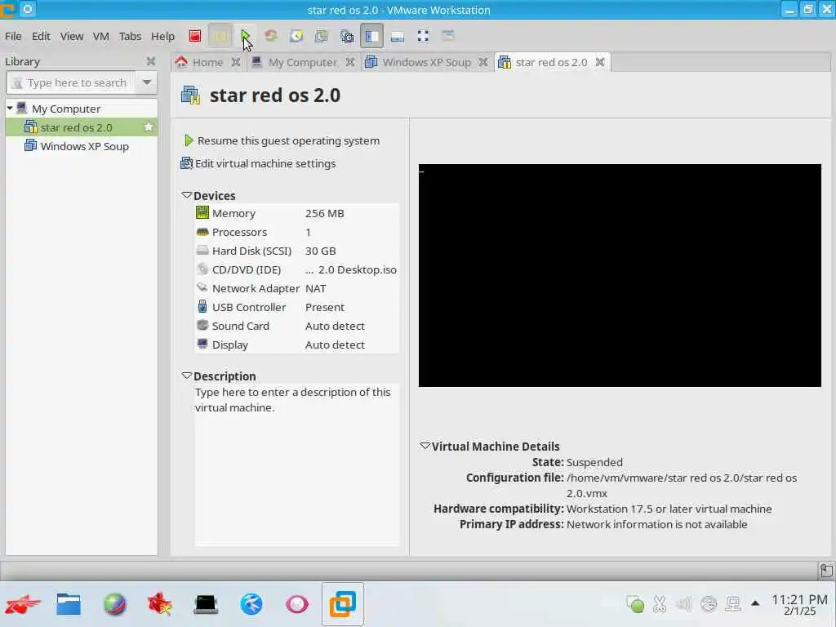Close the Home tab
Image resolution: width=836 pixels, height=627 pixels.
[x=236, y=62]
